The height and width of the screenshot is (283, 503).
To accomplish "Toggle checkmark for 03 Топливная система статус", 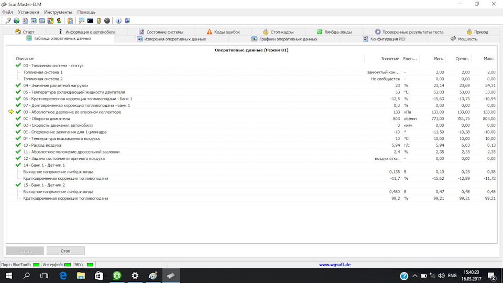I will click(18, 66).
